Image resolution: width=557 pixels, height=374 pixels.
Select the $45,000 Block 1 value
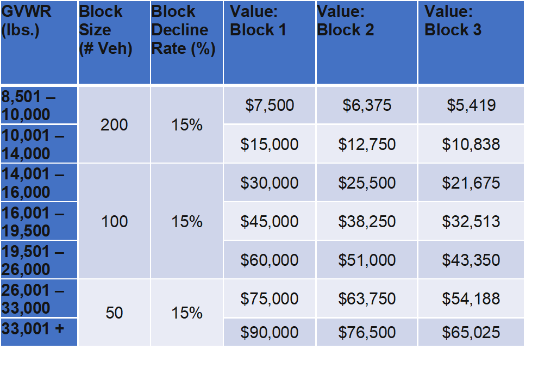(270, 222)
